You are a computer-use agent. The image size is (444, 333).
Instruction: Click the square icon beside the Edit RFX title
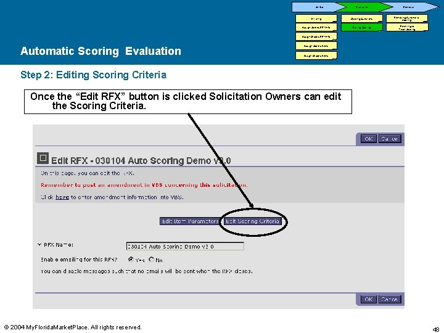point(43,158)
